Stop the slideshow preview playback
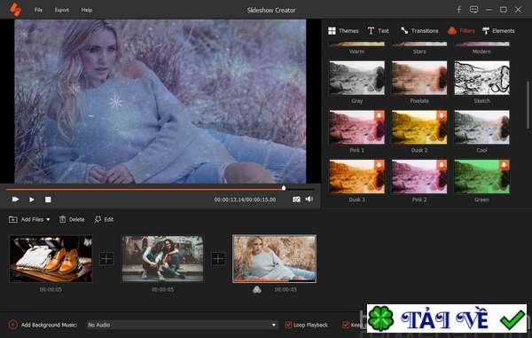Image resolution: width=532 pixels, height=338 pixels. tap(48, 200)
